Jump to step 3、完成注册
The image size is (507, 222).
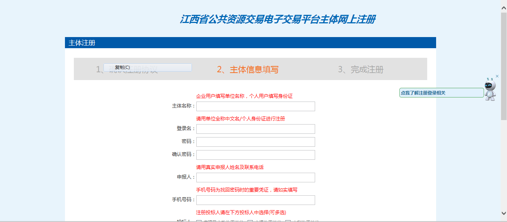pos(360,69)
